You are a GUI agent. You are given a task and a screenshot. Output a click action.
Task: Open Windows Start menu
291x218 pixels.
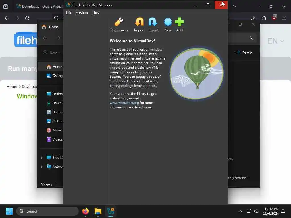click(x=9, y=211)
